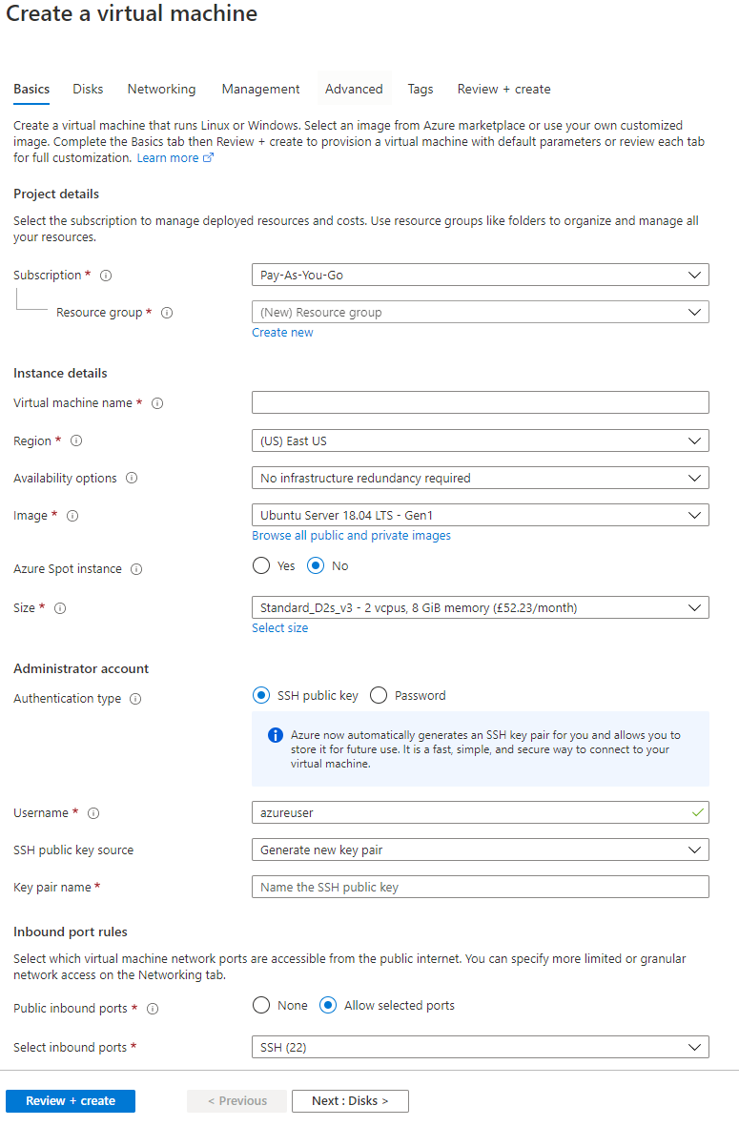
Task: Click the info icon beside Resource group
Action: pos(167,313)
